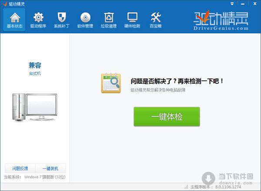Viewport: 261px width, 191px height.
Task: Start the 一键体检 checkup
Action: coord(167,116)
